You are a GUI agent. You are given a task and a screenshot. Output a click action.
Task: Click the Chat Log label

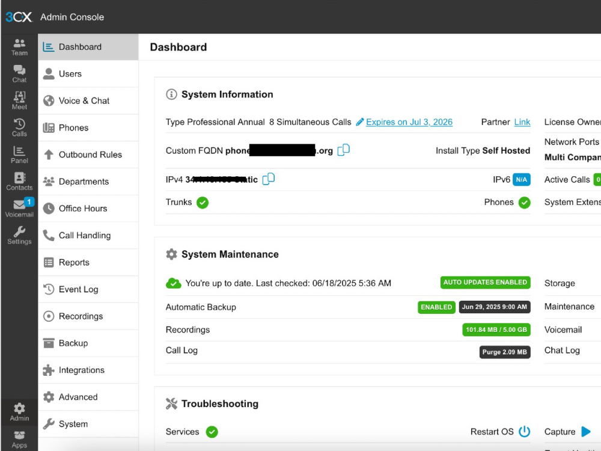click(562, 351)
